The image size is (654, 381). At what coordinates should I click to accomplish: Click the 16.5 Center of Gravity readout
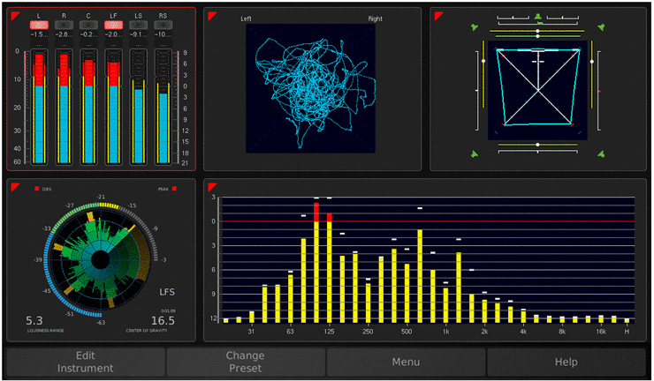163,321
